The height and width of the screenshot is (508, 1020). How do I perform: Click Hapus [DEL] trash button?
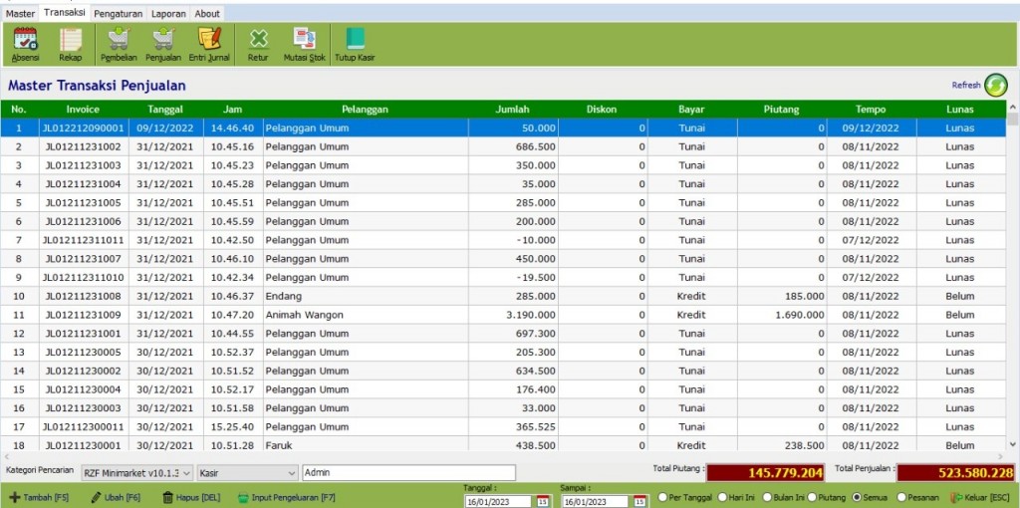coord(191,498)
